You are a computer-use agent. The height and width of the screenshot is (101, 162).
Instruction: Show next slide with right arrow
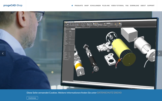point(159,53)
